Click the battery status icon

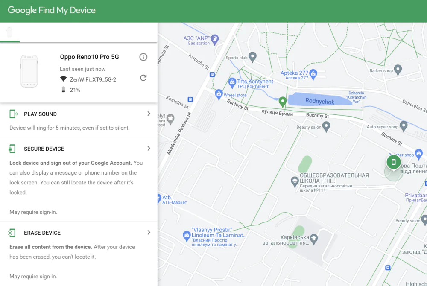[64, 90]
